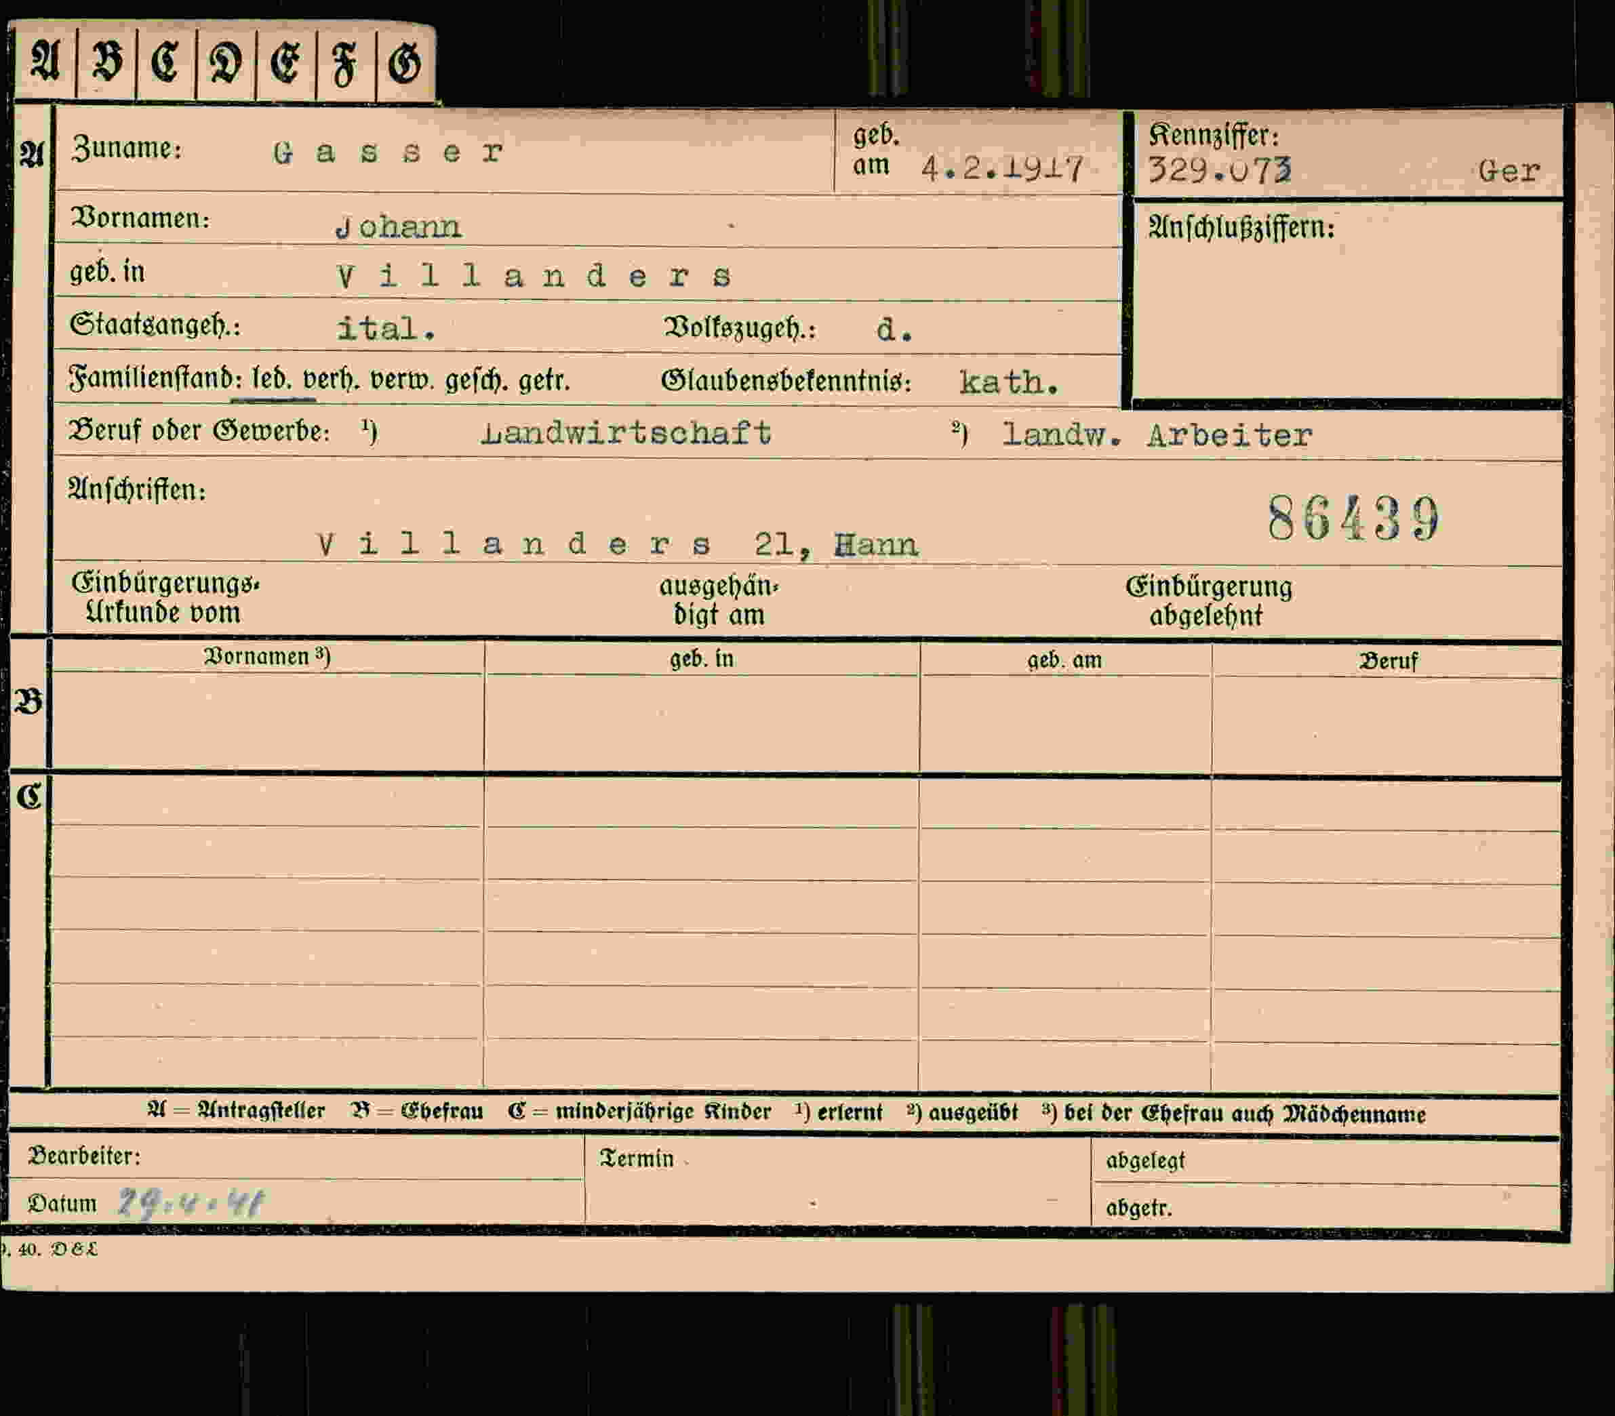Click the birth date '4.2.1917'
The width and height of the screenshot is (1615, 1416).
coord(1002,168)
